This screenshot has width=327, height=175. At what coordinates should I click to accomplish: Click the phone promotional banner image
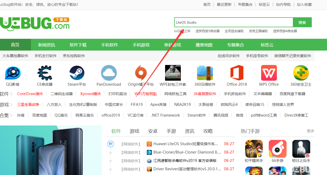coord(51,150)
